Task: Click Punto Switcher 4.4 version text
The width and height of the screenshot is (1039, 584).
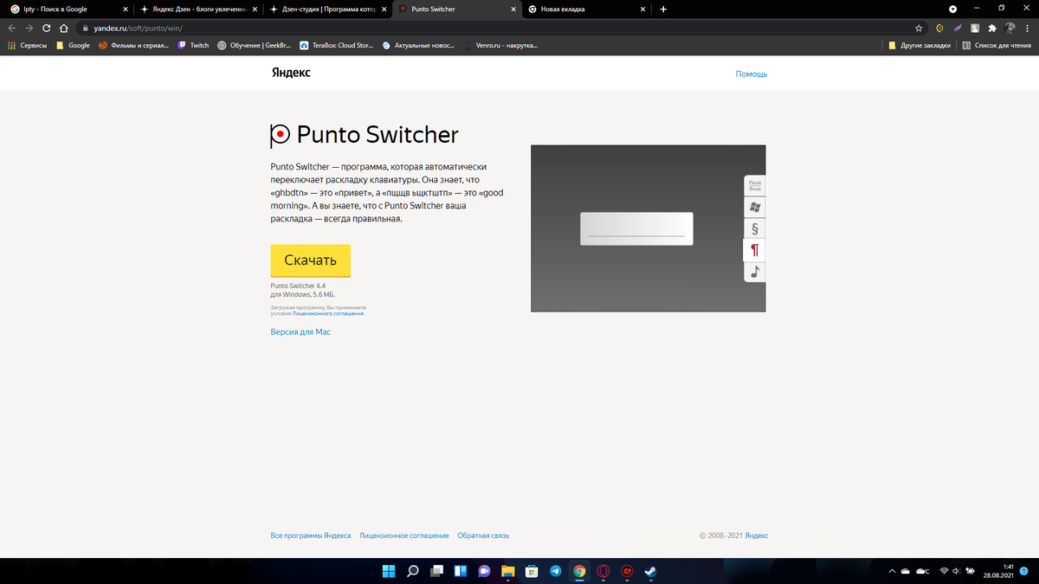Action: click(298, 286)
